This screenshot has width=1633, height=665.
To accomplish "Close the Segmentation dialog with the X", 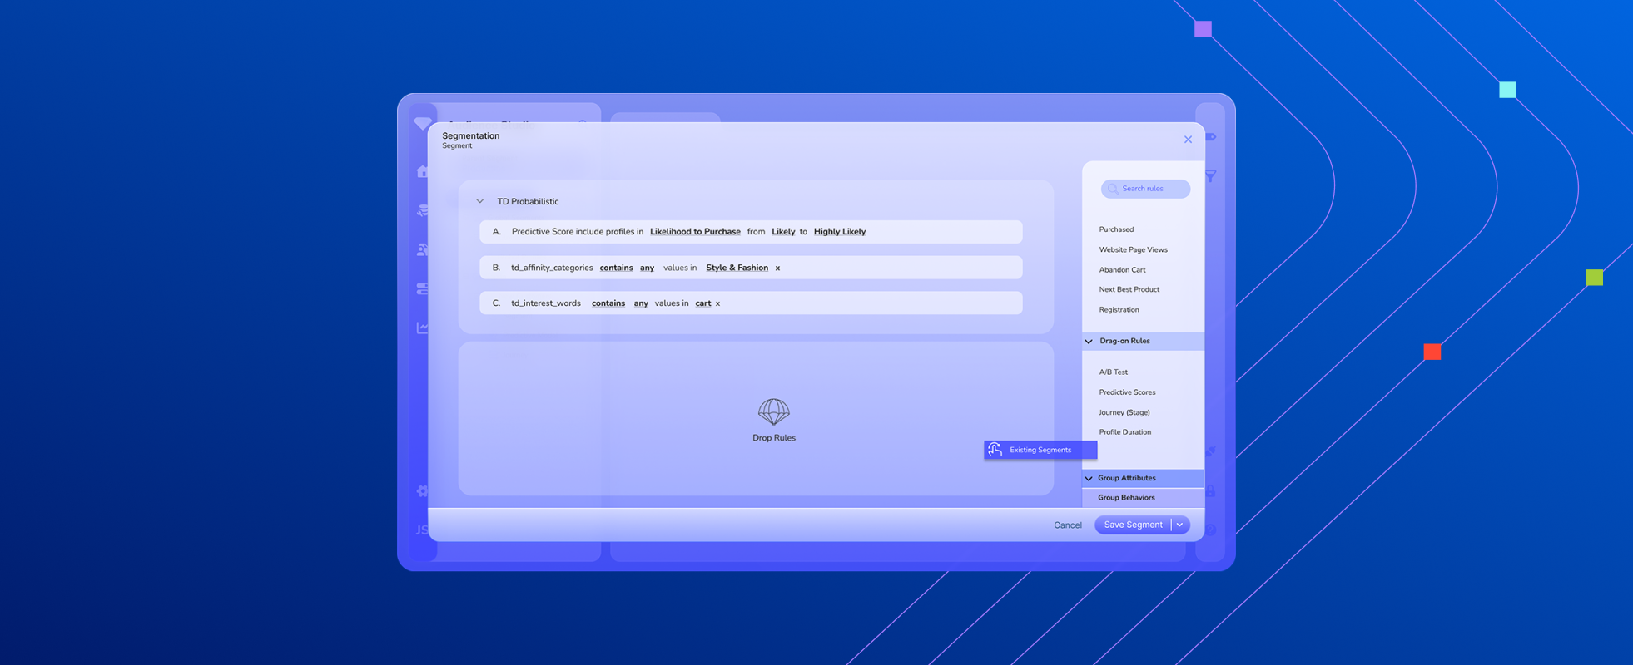I will (x=1188, y=140).
